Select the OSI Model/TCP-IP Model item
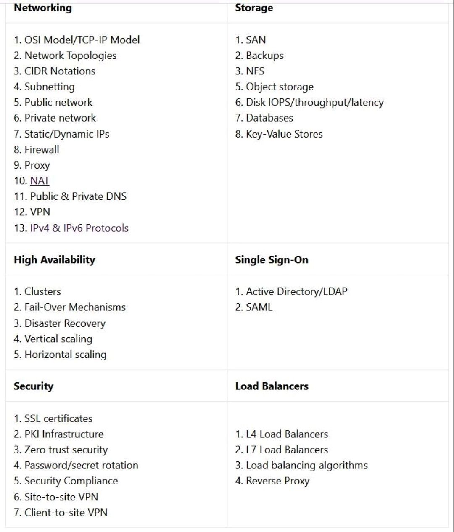Screen dimensions: 454x532 click(77, 40)
